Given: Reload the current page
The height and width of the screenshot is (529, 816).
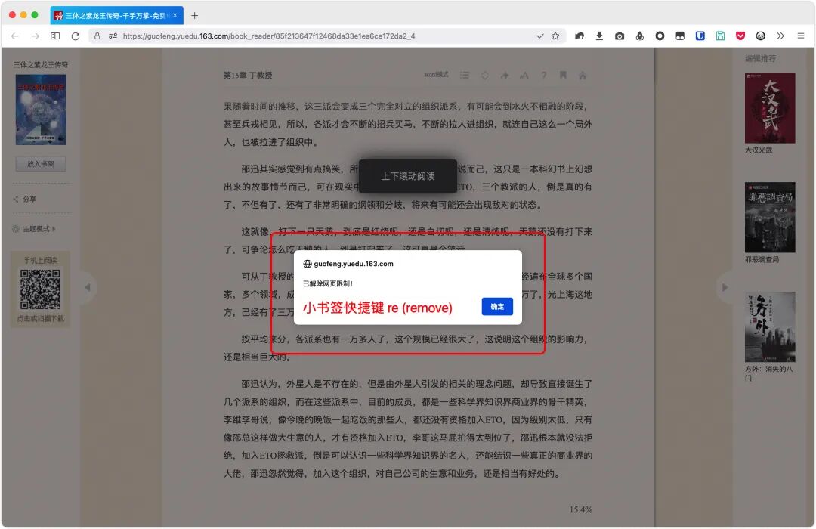Looking at the screenshot, I should 76,36.
